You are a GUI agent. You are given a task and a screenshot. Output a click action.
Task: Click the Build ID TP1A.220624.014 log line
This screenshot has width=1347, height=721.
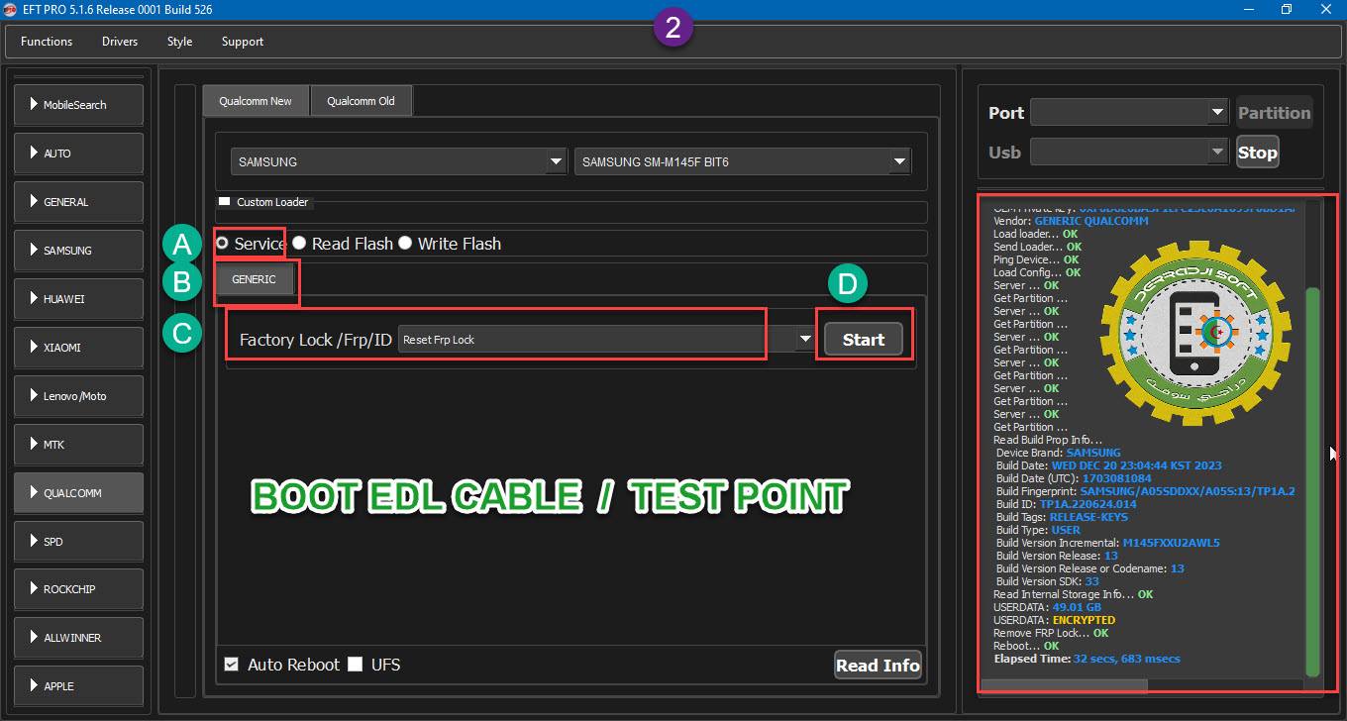tap(1068, 504)
